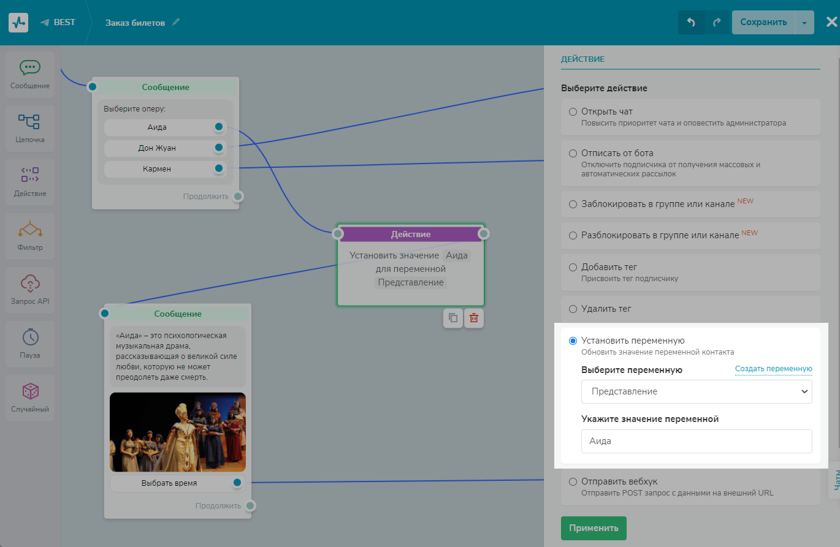Delete the action block with trash icon

[473, 318]
